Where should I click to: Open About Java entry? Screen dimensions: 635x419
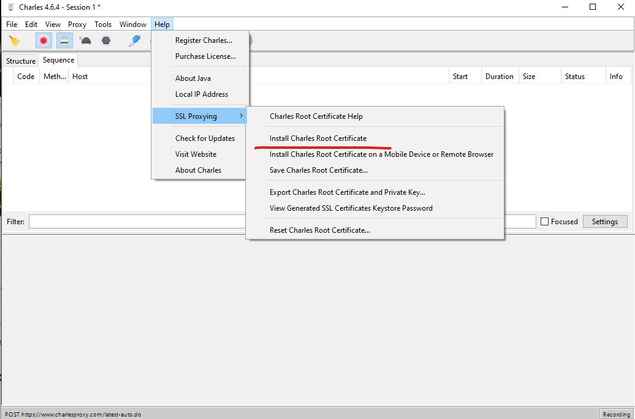(200, 78)
